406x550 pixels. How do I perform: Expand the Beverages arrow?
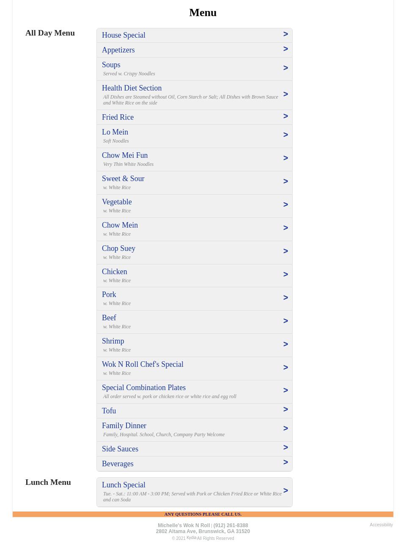click(x=285, y=462)
